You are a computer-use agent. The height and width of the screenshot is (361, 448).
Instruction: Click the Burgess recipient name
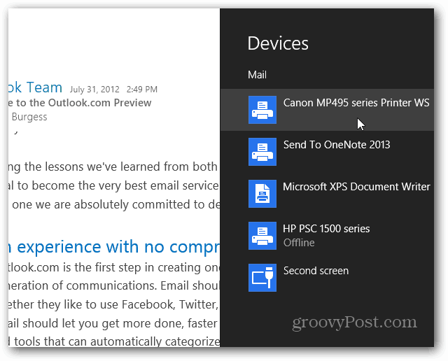[29, 117]
